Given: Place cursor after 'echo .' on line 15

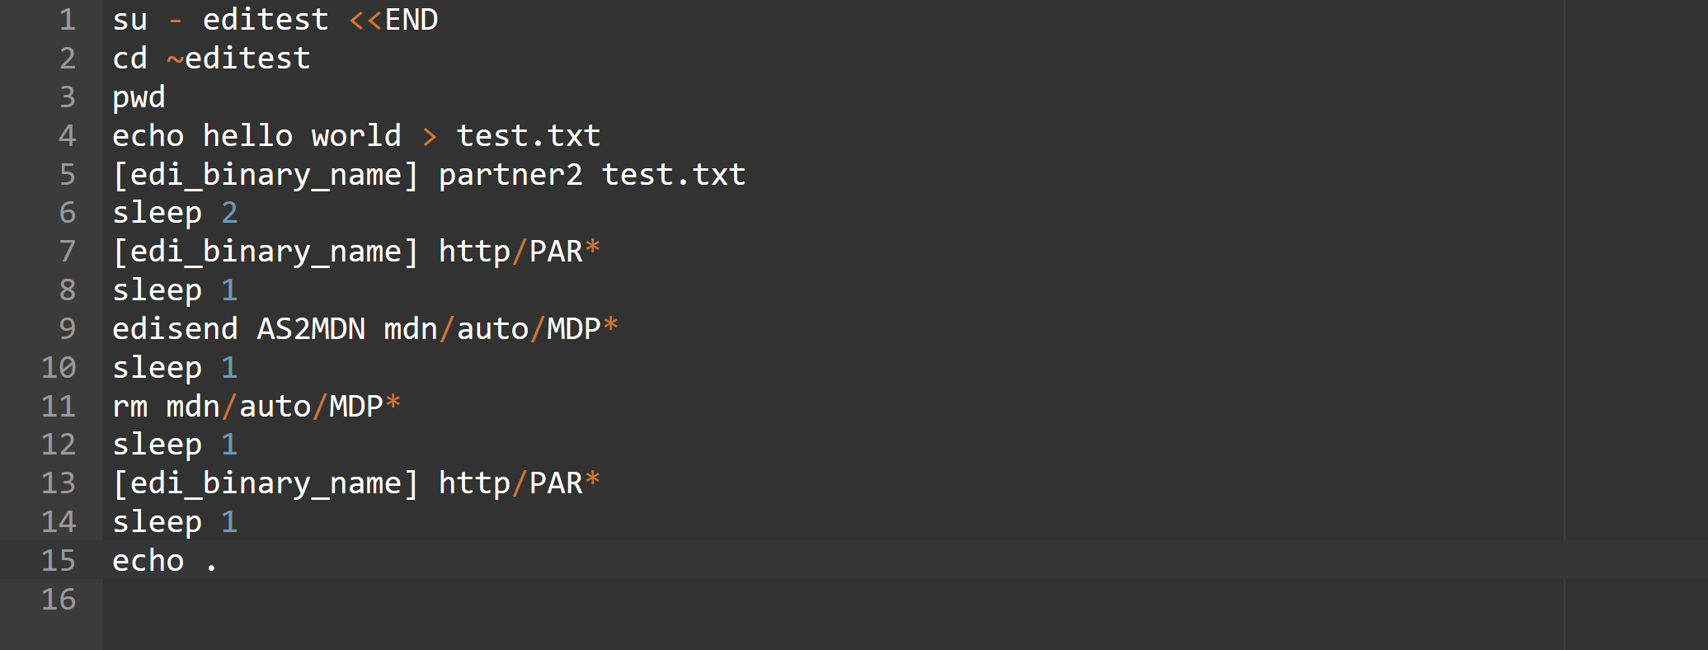Looking at the screenshot, I should tap(219, 561).
